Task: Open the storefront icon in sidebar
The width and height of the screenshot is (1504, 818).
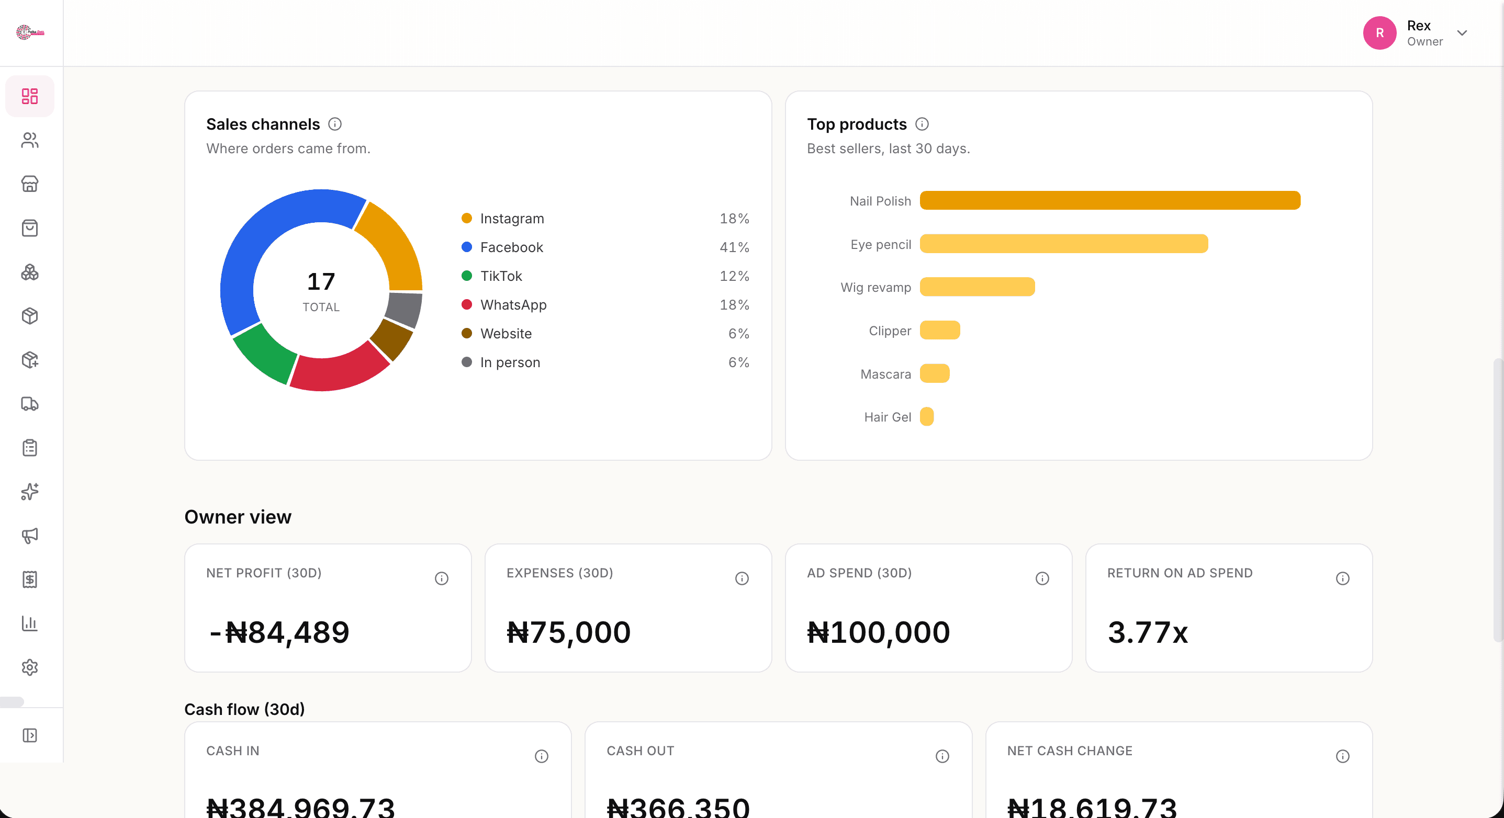Action: tap(30, 184)
